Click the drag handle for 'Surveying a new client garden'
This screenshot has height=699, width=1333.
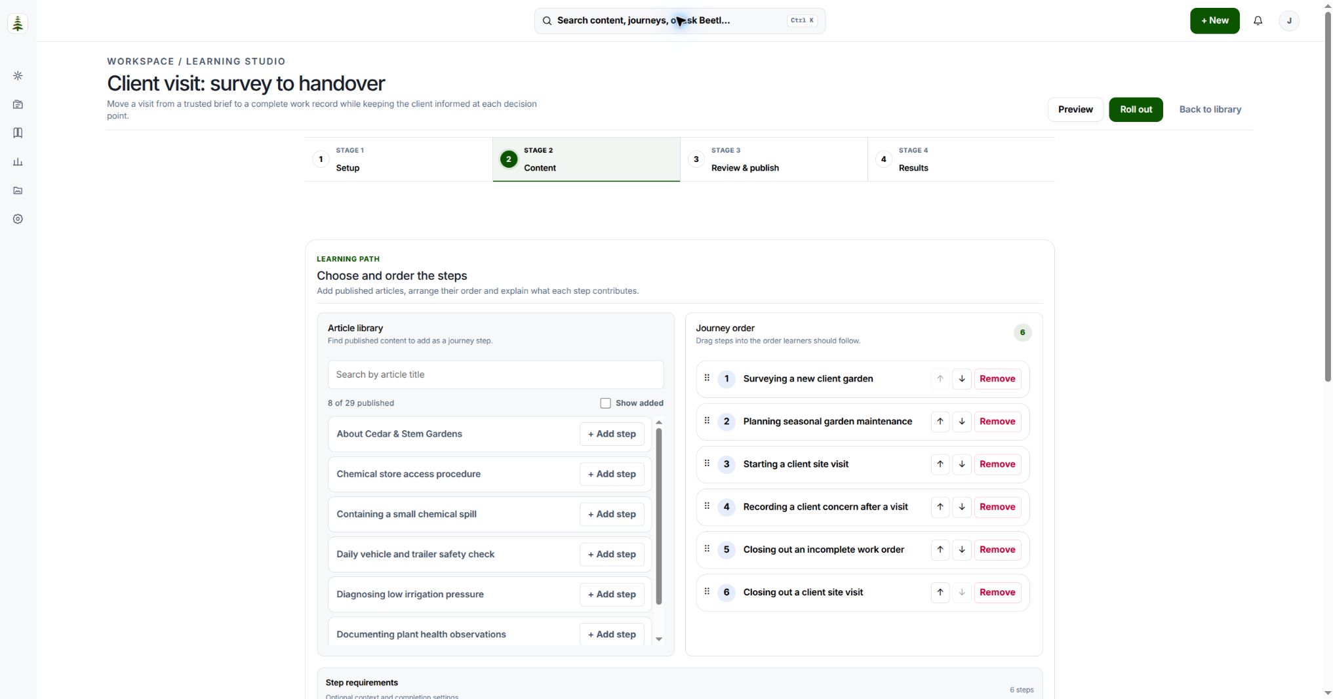pyautogui.click(x=707, y=378)
